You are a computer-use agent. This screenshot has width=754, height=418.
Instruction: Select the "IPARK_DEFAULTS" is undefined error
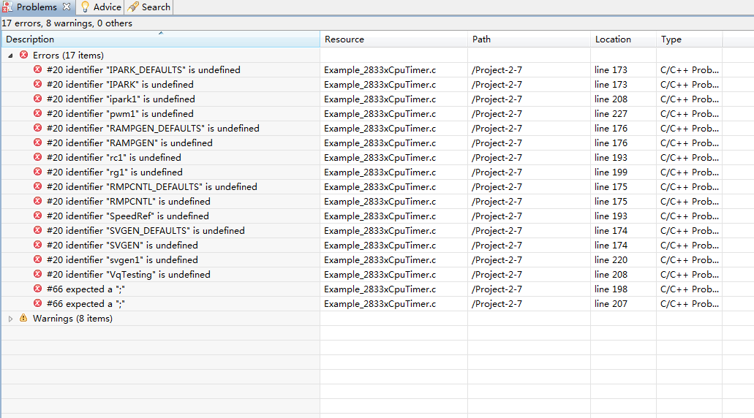point(143,70)
